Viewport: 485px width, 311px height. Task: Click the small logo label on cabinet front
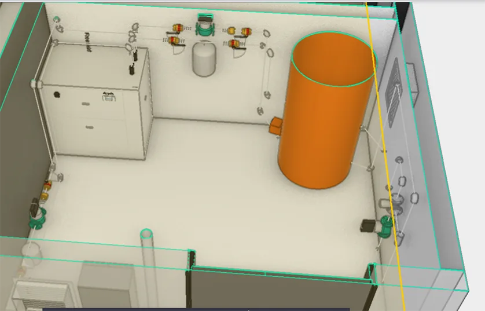[109, 96]
